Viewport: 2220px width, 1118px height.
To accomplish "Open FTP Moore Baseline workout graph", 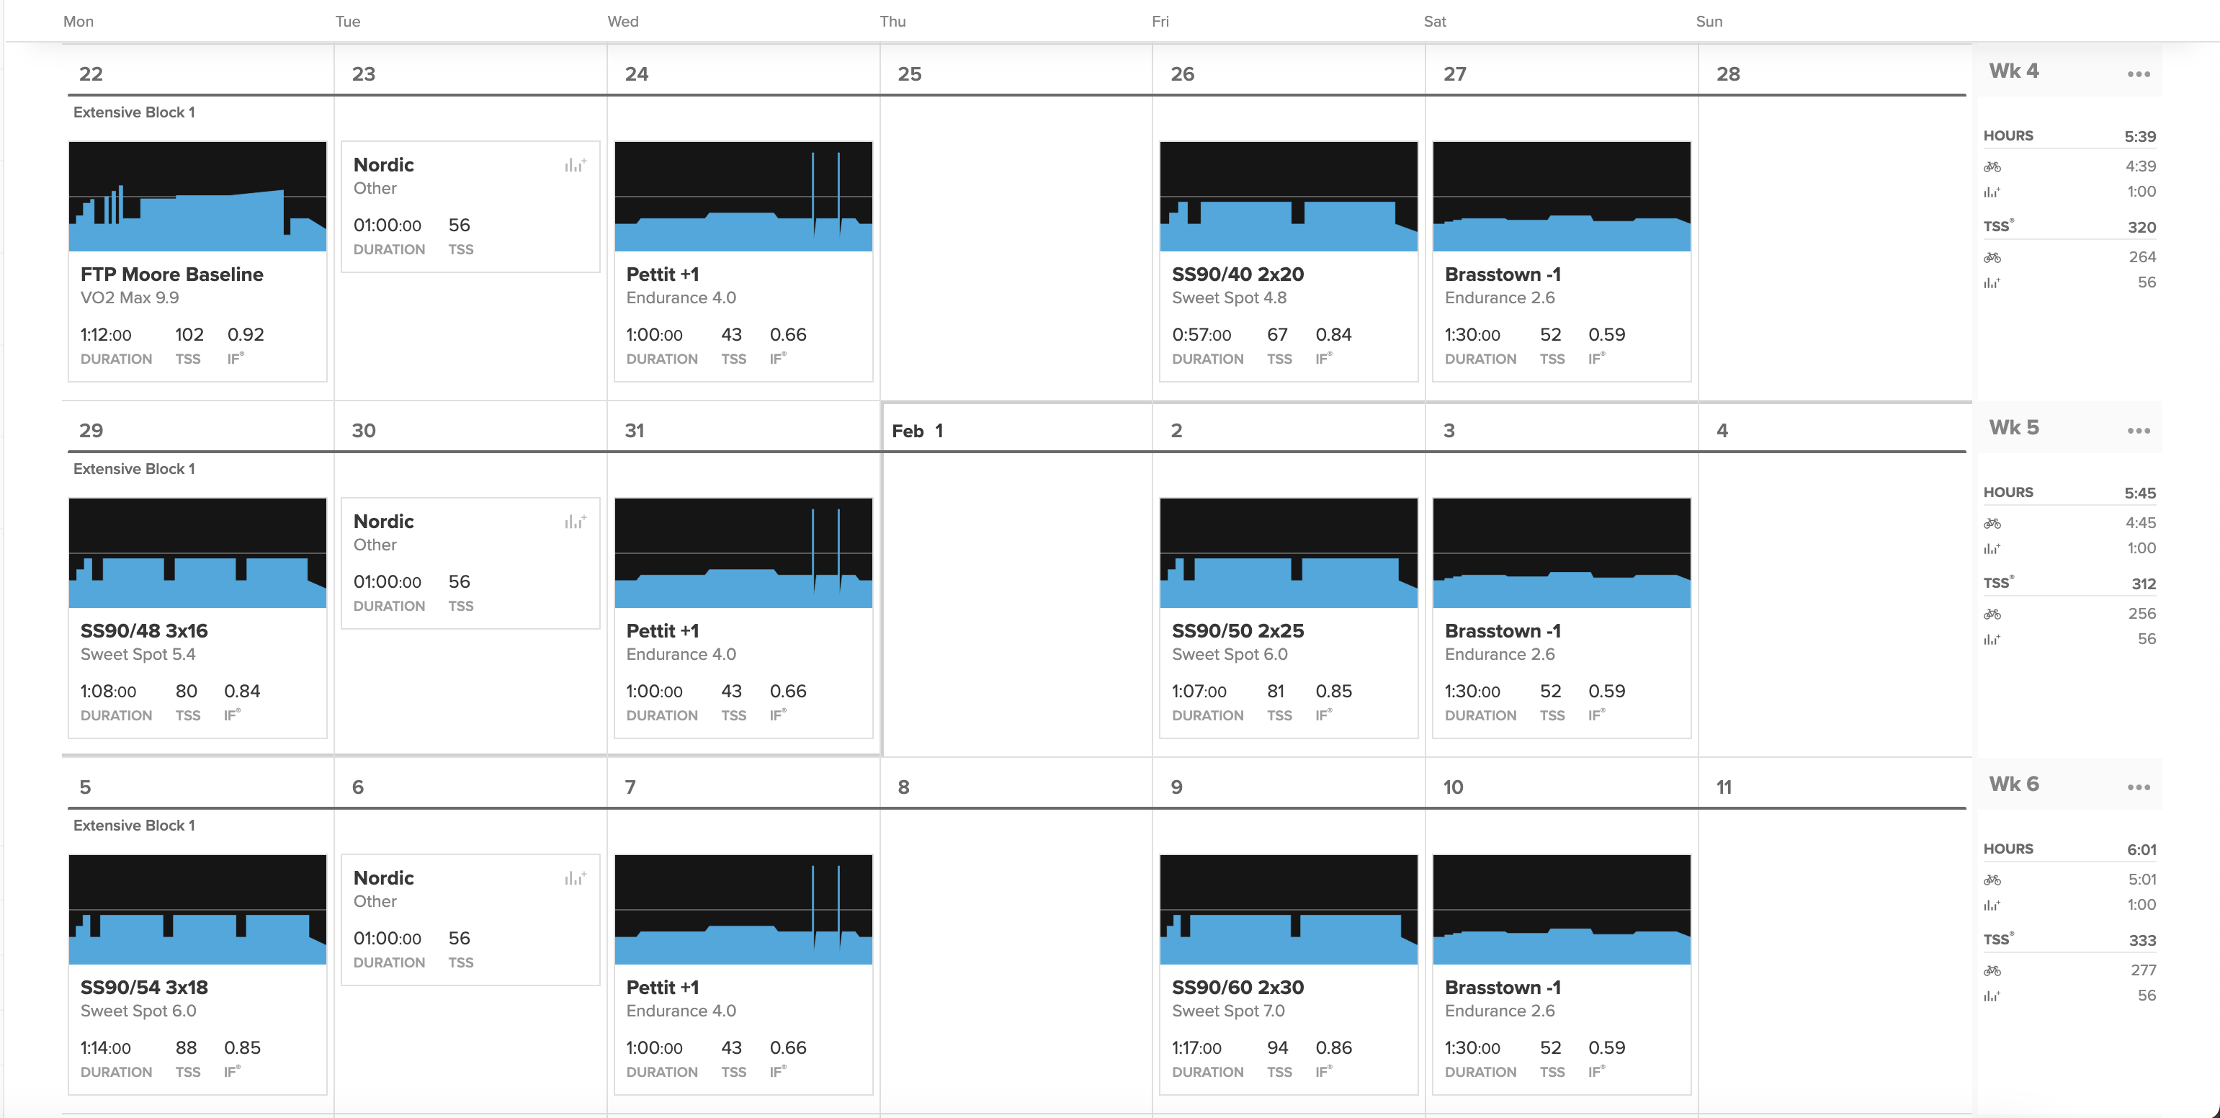I will click(x=197, y=197).
